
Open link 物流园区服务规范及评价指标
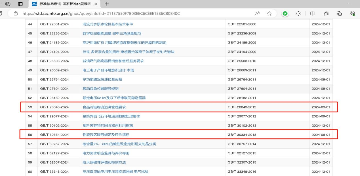click(106, 135)
